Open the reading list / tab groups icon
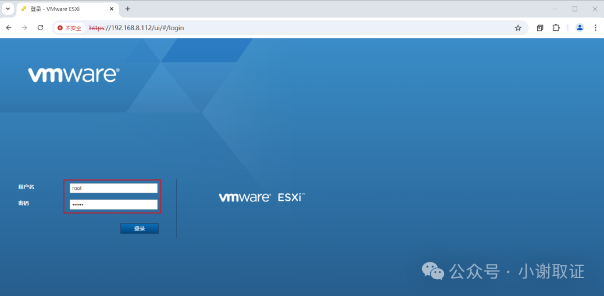The height and width of the screenshot is (296, 604). click(540, 28)
